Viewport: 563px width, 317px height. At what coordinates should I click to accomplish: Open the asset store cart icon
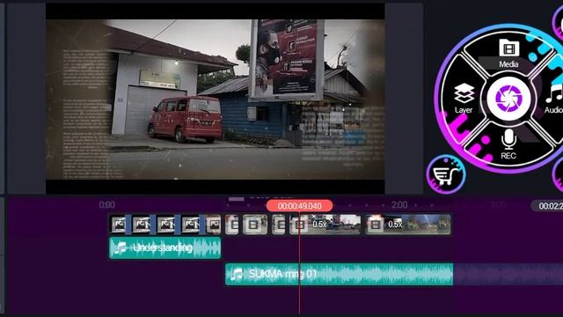(446, 174)
